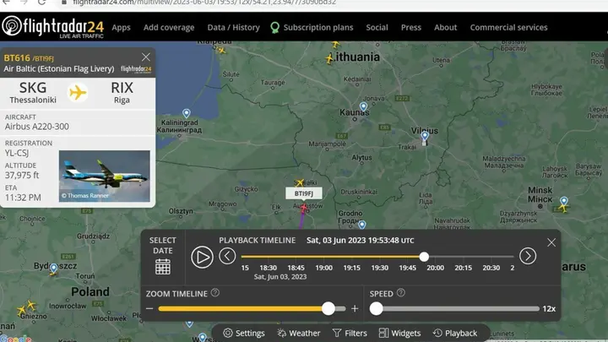Open the Air Baltic aircraft photo
Image resolution: width=608 pixels, height=342 pixels.
(x=105, y=176)
